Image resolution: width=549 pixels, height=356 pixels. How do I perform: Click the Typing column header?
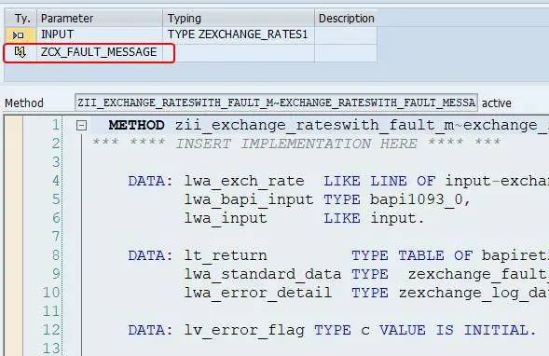coord(239,19)
